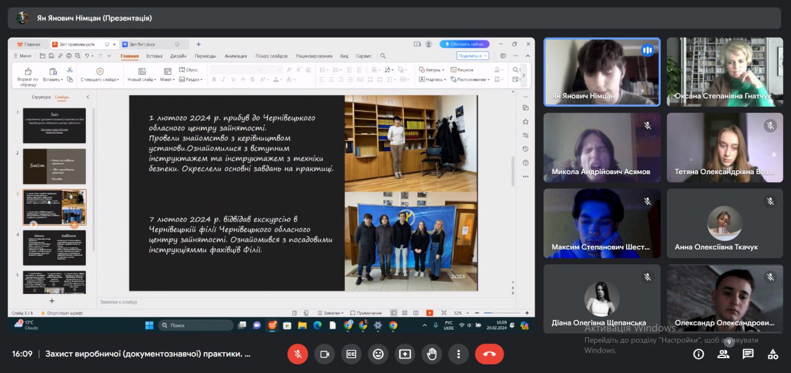Switch slide panel to Структура view
Viewport: 791px width, 373px height.
pos(41,97)
